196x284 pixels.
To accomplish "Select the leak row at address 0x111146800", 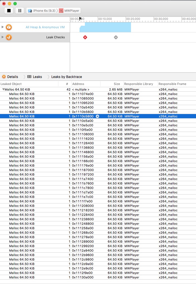I will 98,152.
